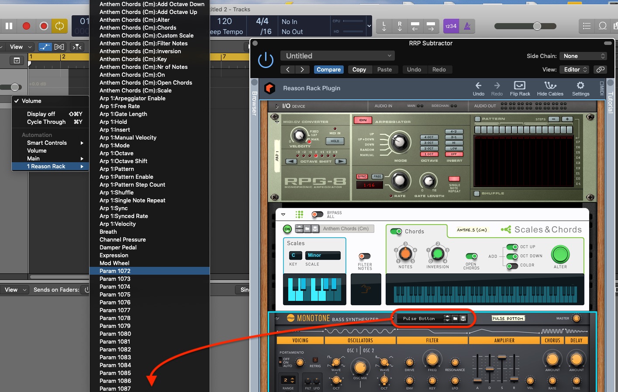Click the ringed Capture Recording button

[x=44, y=26]
